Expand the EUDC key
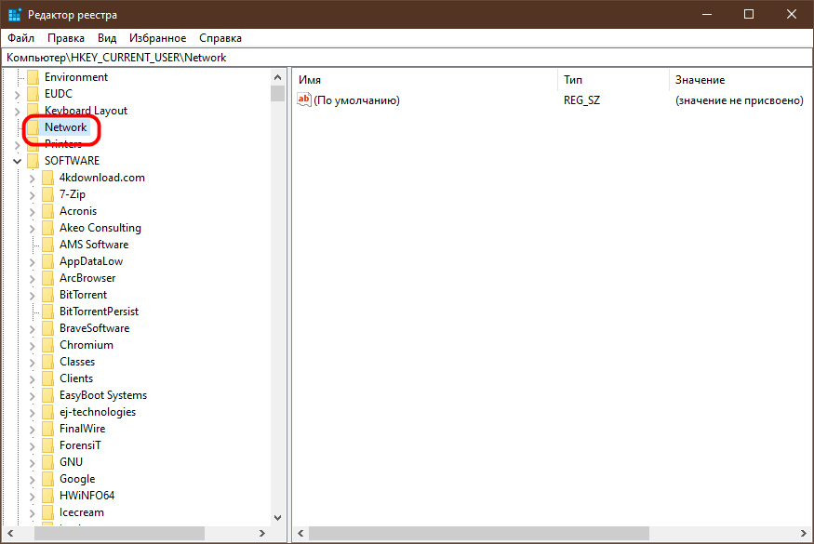814x544 pixels. [x=17, y=95]
